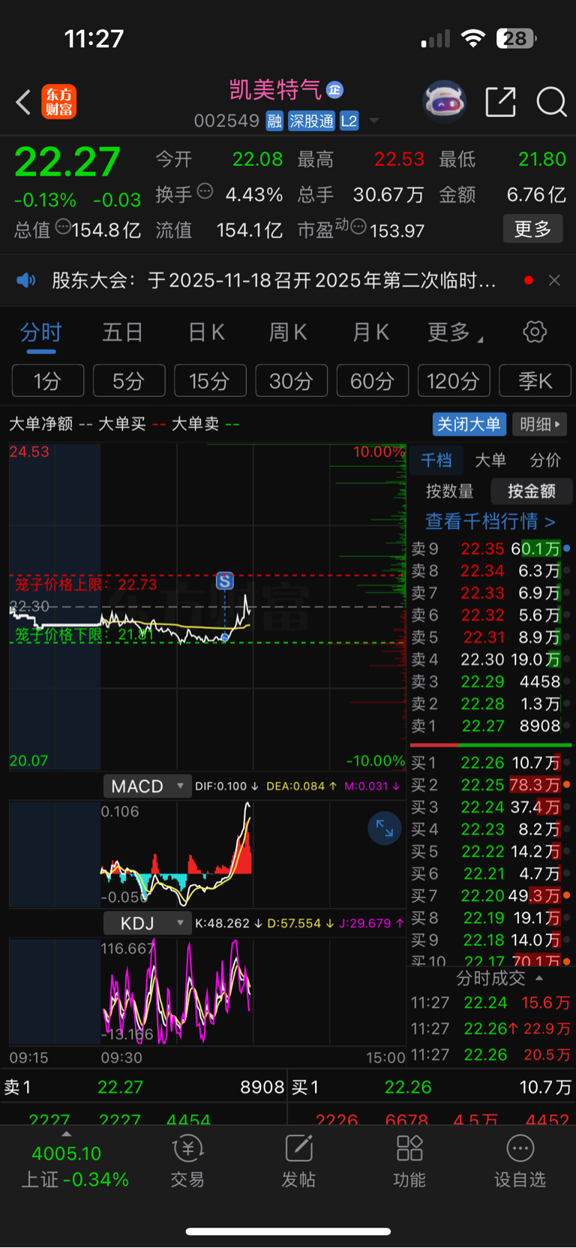Tap the 总值 info icon
Viewport: 576px width, 1248px height.
[63, 227]
